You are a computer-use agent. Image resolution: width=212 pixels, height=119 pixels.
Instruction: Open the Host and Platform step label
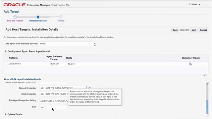[15, 21]
